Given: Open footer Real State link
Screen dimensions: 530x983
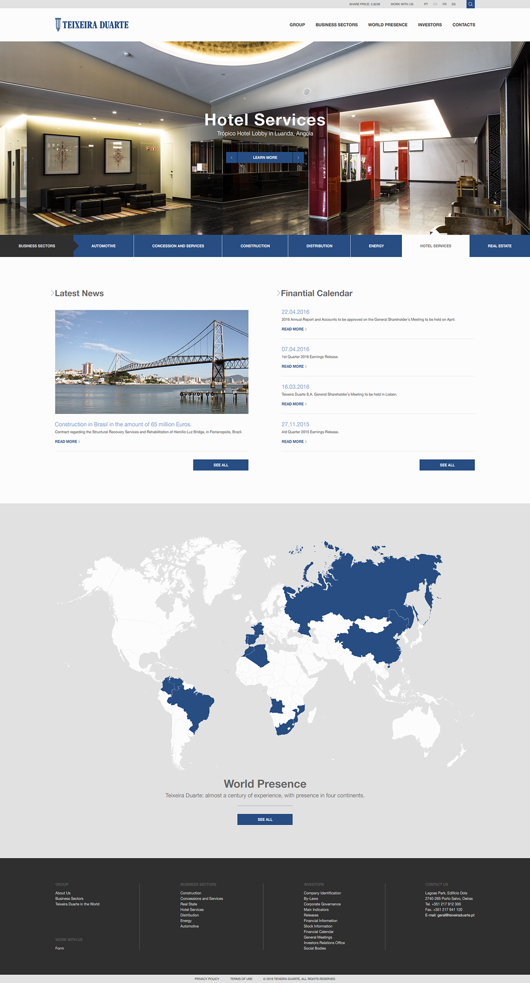Looking at the screenshot, I should (x=188, y=904).
